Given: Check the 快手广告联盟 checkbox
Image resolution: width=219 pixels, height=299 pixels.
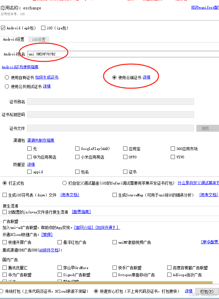Looking at the screenshot, I should tap(114, 267).
